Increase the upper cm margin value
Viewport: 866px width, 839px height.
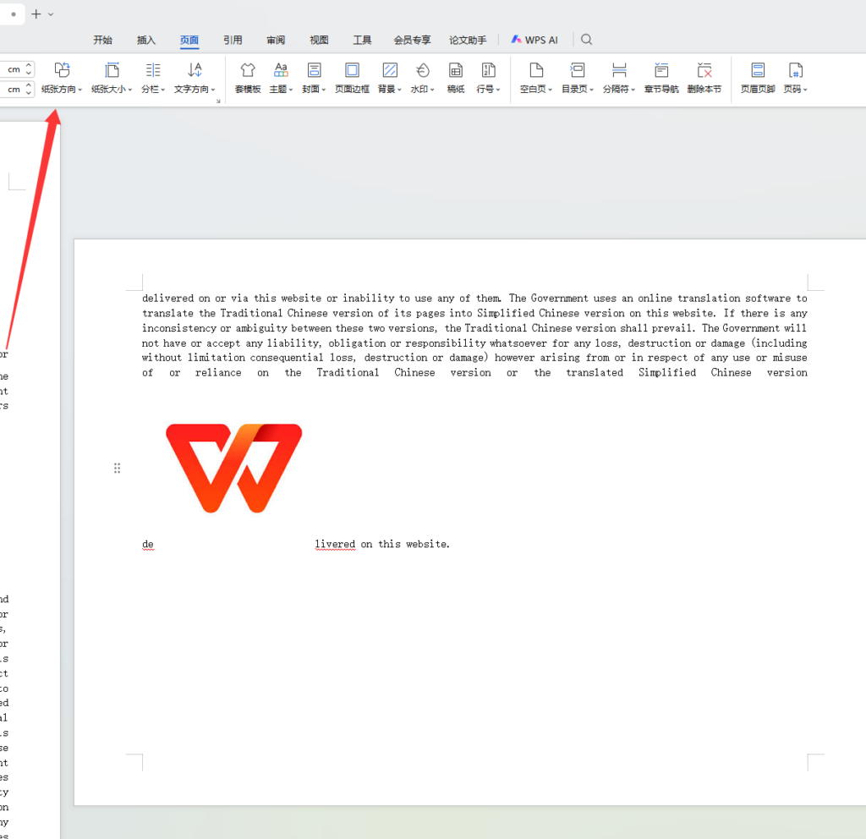point(29,66)
